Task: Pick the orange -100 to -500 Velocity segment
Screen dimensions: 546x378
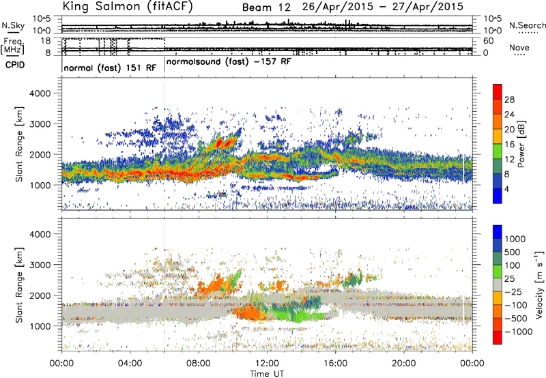Action: [x=498, y=311]
